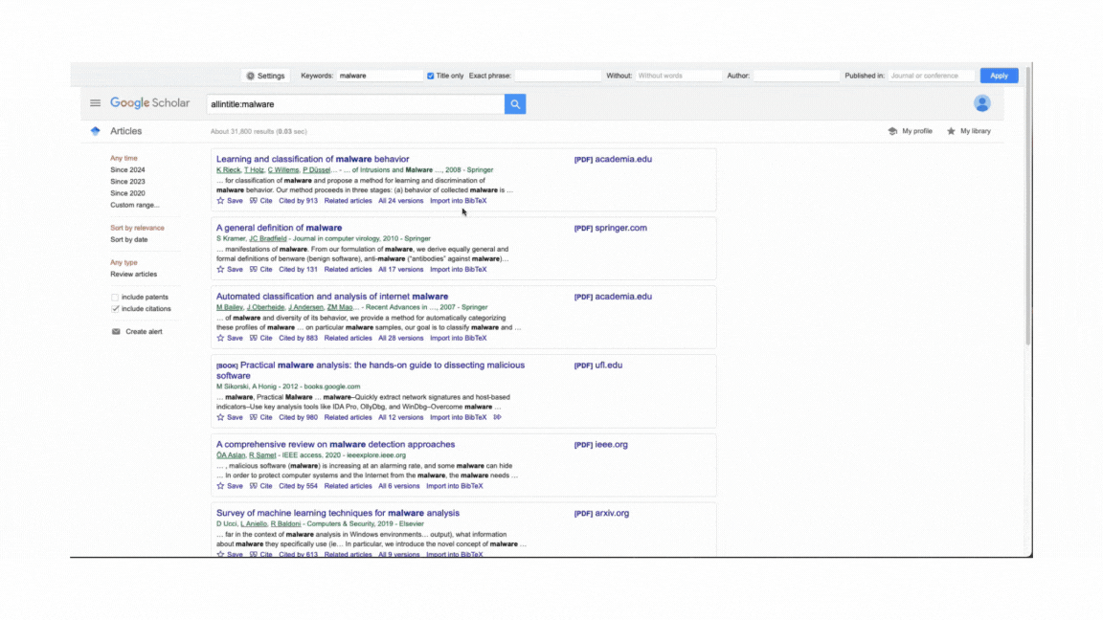Click the blue search magnifier button
This screenshot has width=1103, height=620.
tap(515, 104)
